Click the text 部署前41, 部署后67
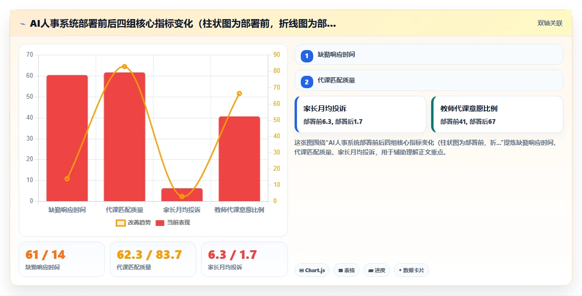 (468, 122)
